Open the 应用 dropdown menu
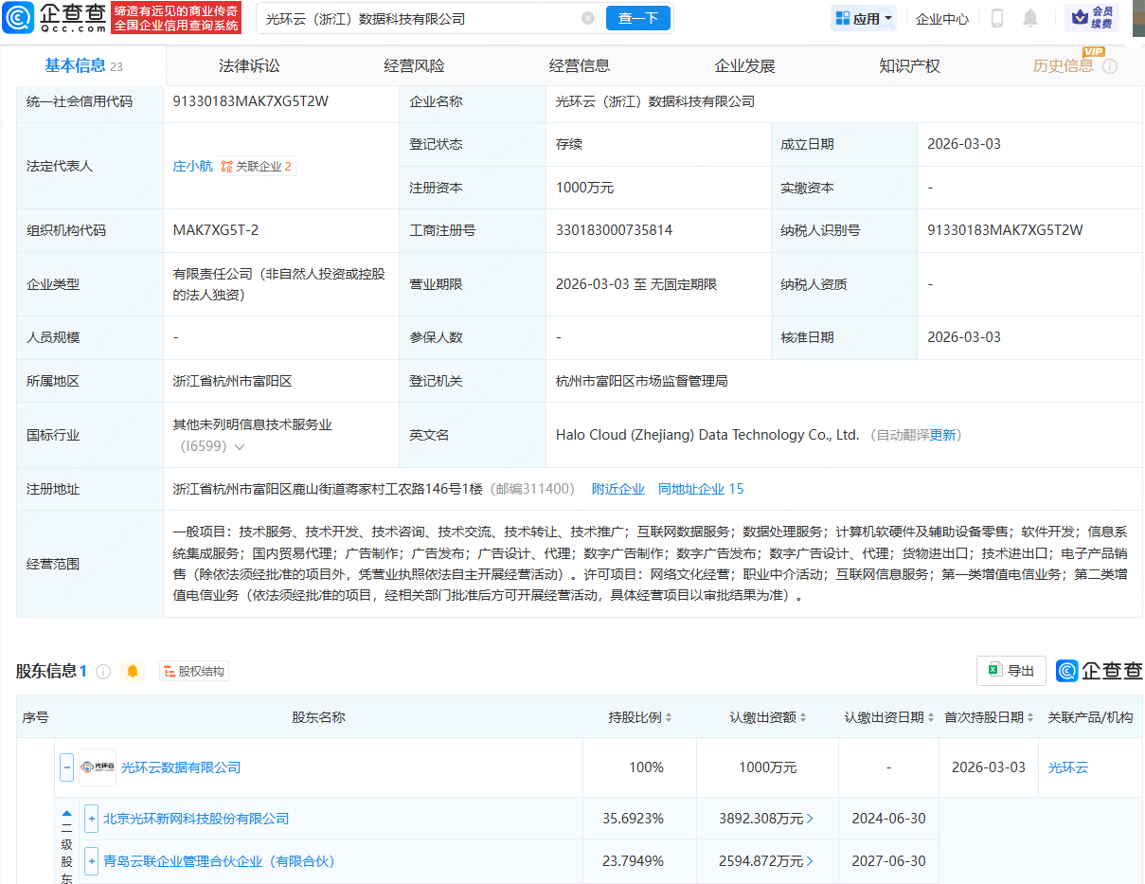Image resolution: width=1145 pixels, height=884 pixels. pyautogui.click(x=863, y=18)
